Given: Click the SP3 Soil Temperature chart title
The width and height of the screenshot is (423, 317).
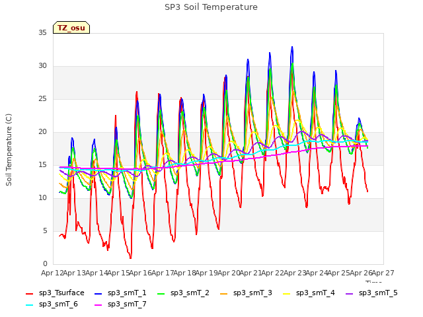Looking at the screenshot, I should coord(211,7).
